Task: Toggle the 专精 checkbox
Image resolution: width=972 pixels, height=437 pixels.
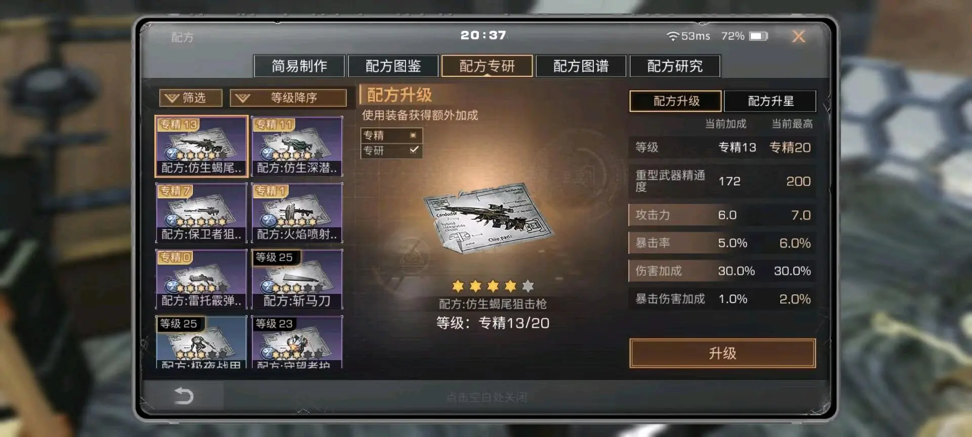Action: (413, 135)
